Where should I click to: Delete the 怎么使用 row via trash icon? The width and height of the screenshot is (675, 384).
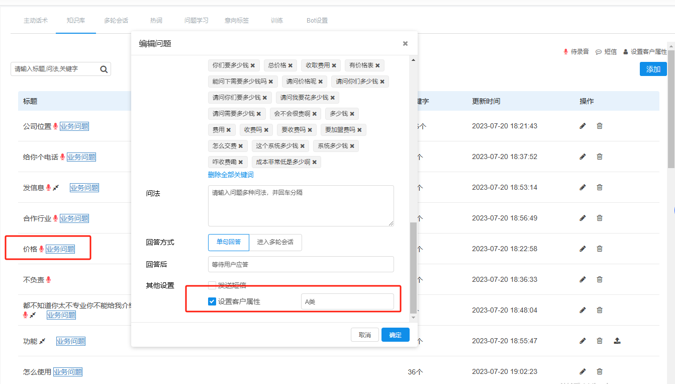coord(600,371)
